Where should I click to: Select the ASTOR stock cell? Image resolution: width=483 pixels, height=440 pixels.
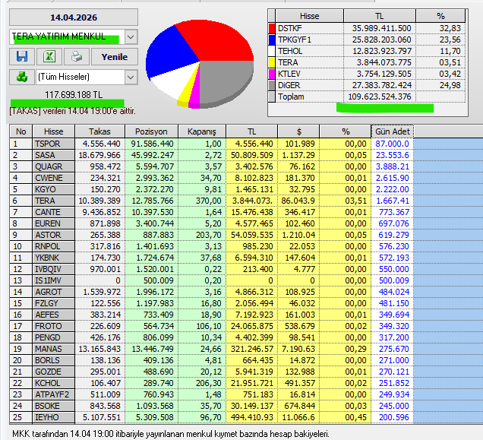pos(54,236)
